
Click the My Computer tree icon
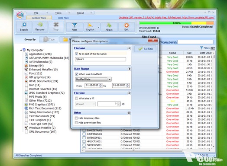(x=24, y=50)
